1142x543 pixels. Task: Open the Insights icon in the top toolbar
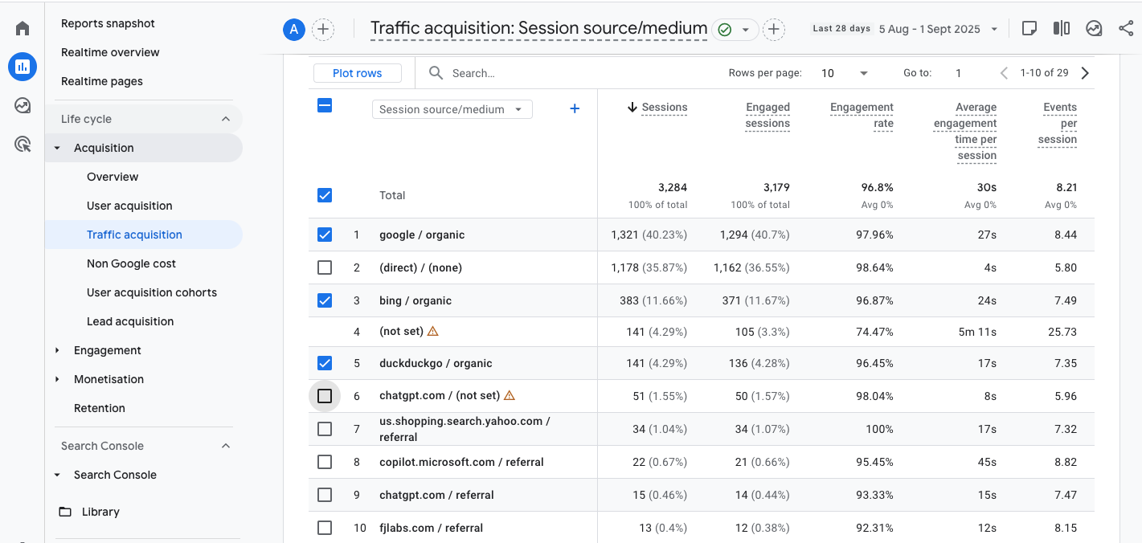[1094, 28]
